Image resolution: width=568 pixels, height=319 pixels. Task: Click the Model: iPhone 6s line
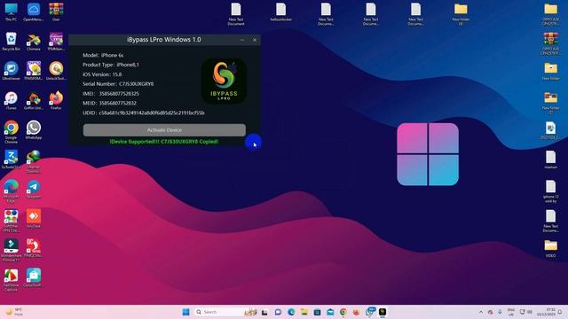click(103, 55)
